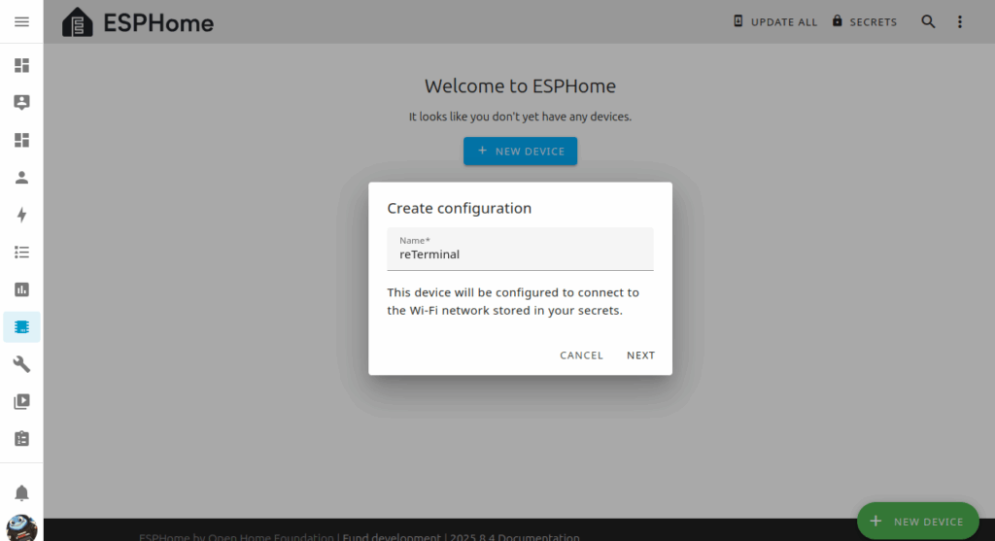
Task: Open dashboard icon directly below hamburger menu
Action: point(21,65)
